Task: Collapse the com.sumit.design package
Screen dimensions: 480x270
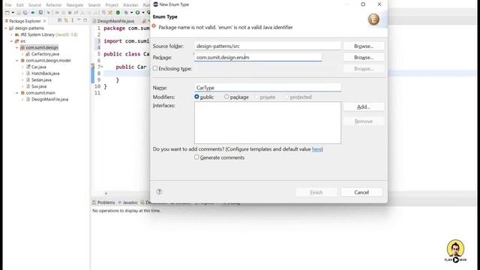Action: (x=17, y=48)
